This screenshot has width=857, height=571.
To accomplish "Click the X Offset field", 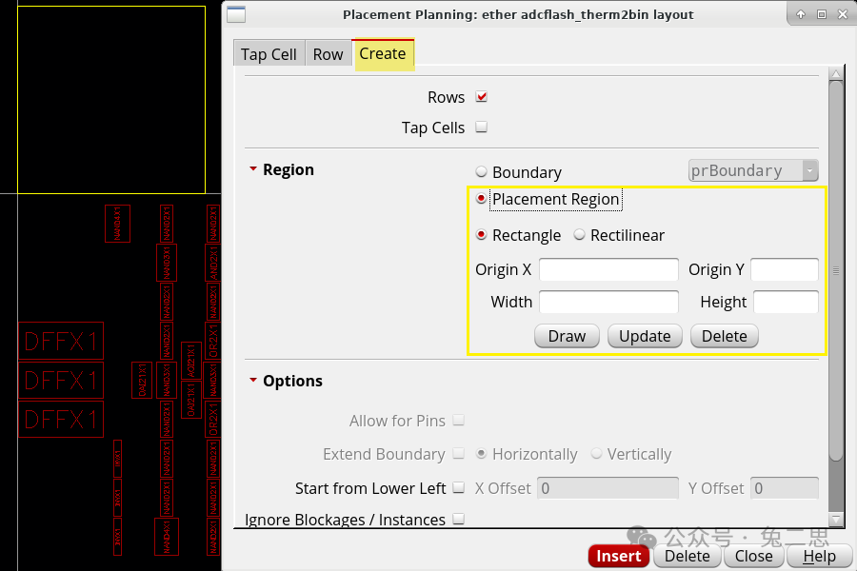I will pos(608,488).
